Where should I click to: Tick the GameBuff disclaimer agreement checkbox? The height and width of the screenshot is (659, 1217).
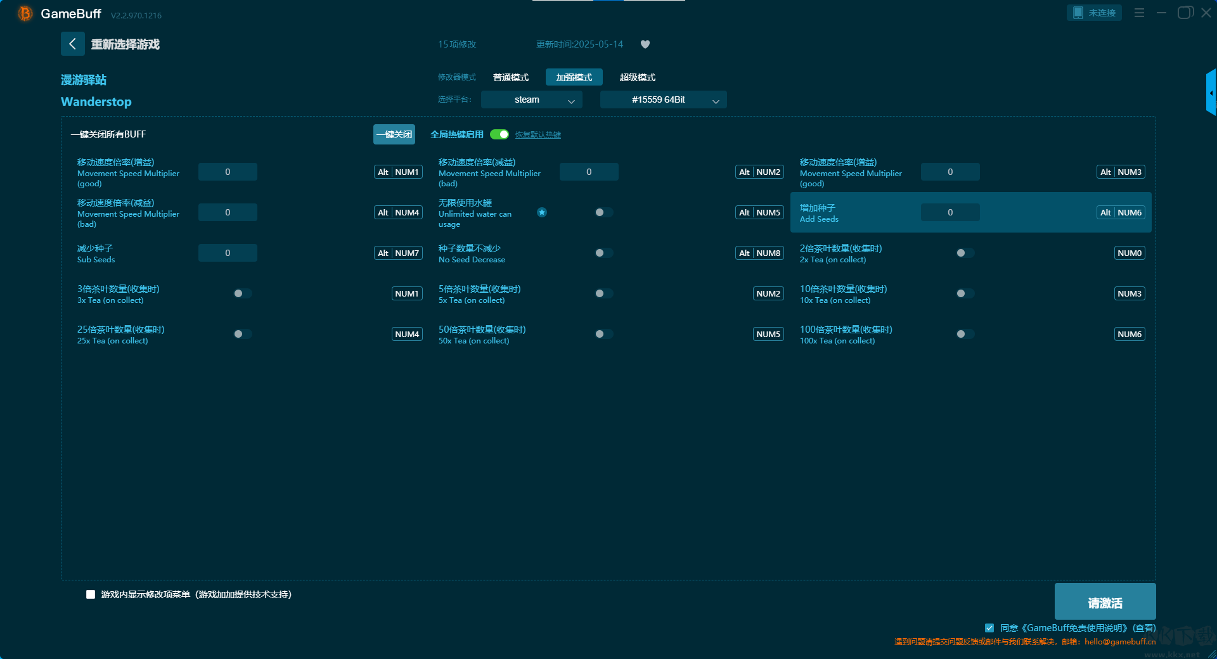[x=989, y=628]
